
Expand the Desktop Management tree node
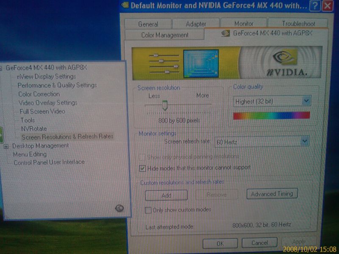point(6,146)
